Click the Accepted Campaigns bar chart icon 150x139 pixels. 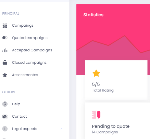(5, 50)
